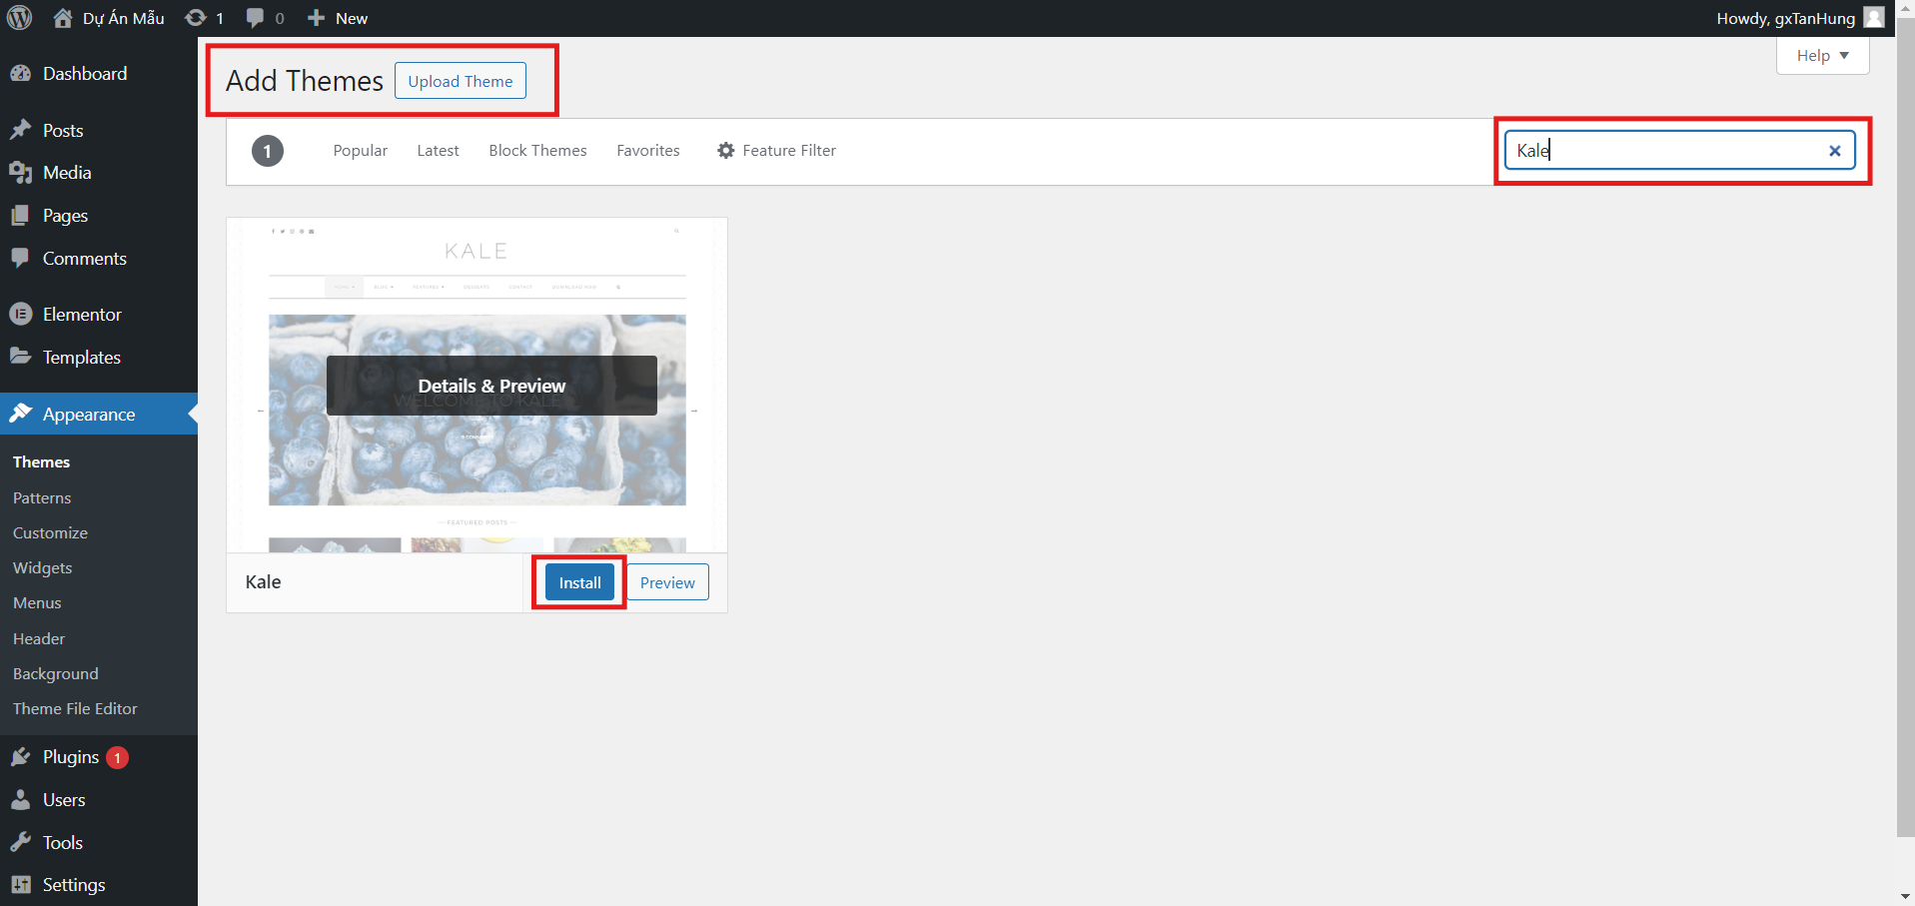The width and height of the screenshot is (1915, 906).
Task: Open the site home icon Dự Án Mẫu
Action: pos(63,18)
